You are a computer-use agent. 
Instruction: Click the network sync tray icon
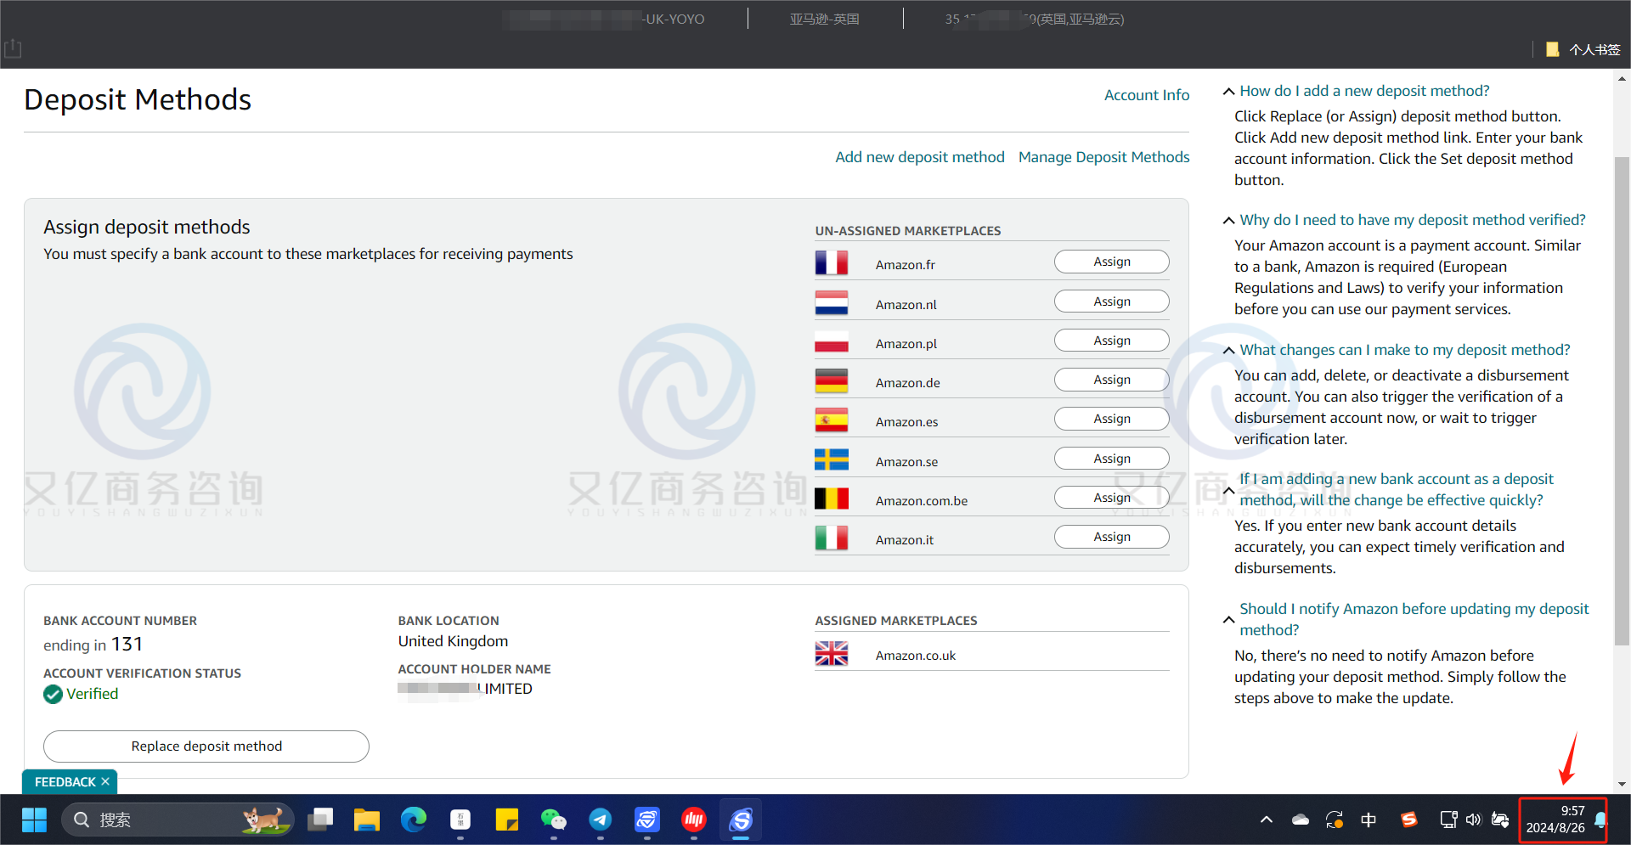[x=1335, y=820]
